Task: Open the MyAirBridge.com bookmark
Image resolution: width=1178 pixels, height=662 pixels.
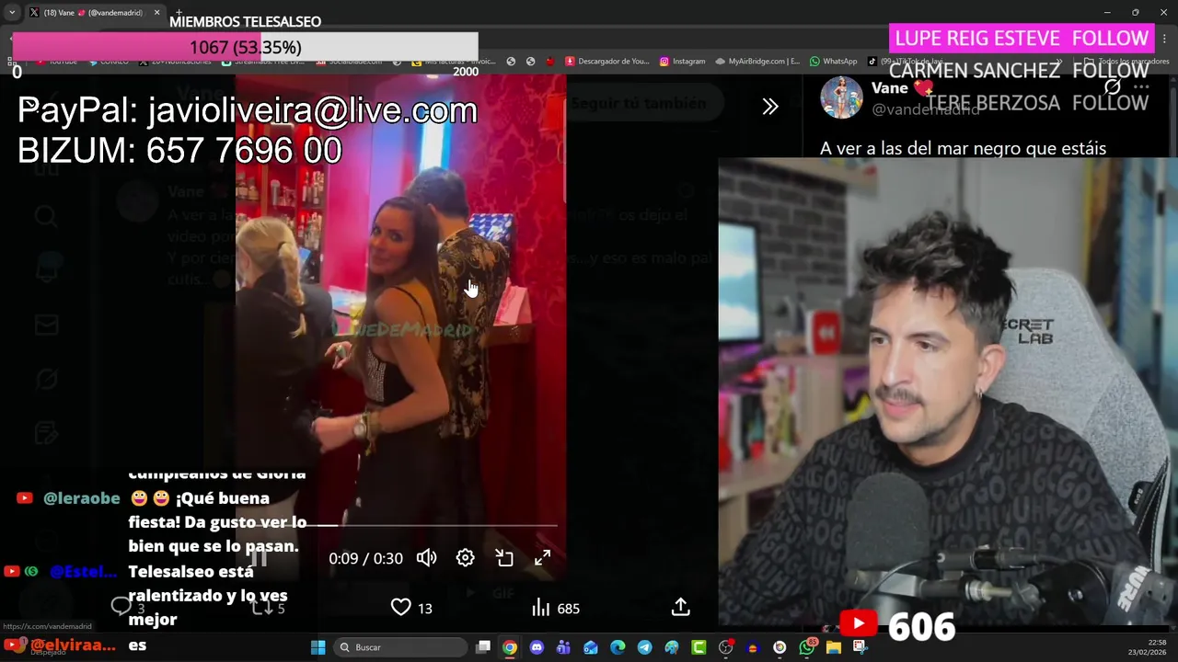Action: pos(757,62)
